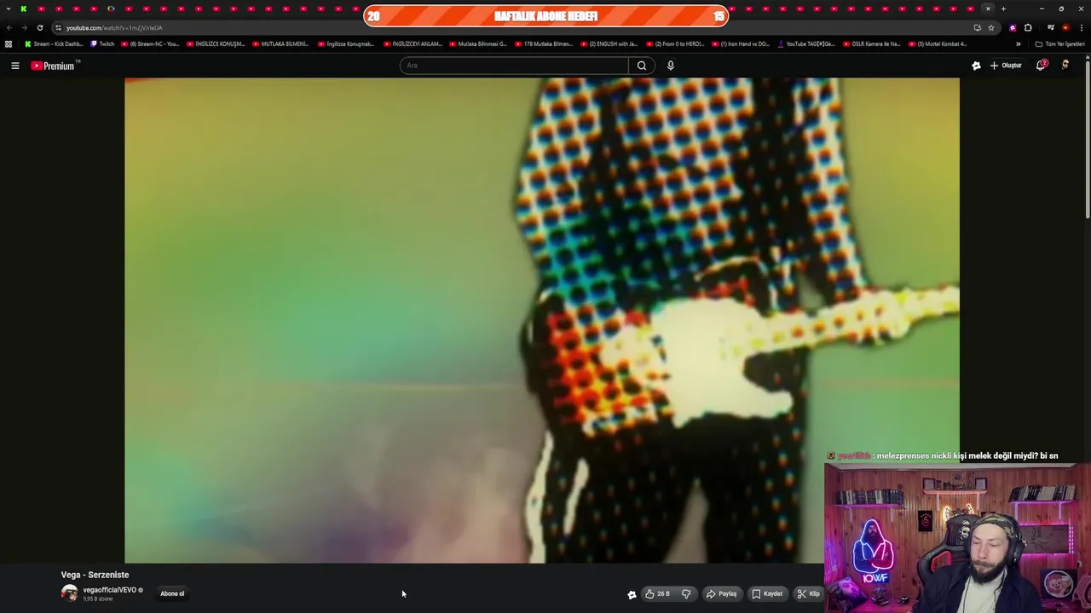Screen dimensions: 1091x613
Task: Bookmark this page with the star icon
Action: [990, 27]
